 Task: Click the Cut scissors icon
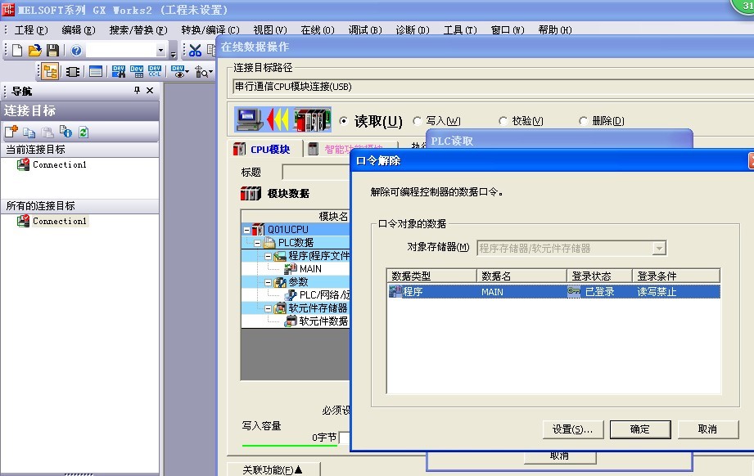pos(195,50)
